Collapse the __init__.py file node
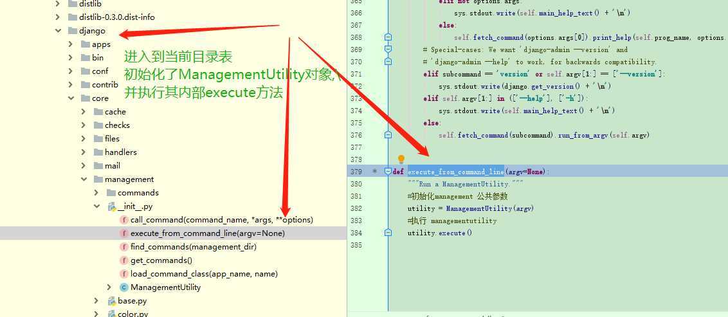Image resolution: width=728 pixels, height=317 pixels. [96, 206]
